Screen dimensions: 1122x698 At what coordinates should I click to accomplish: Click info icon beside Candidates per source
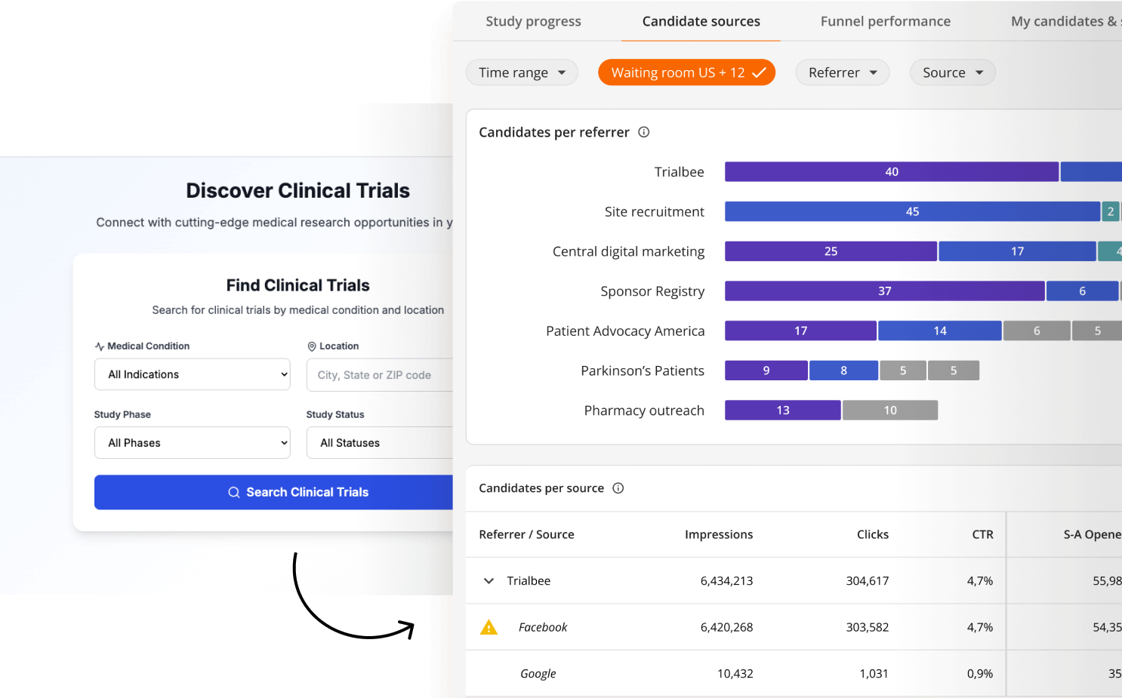tap(618, 488)
